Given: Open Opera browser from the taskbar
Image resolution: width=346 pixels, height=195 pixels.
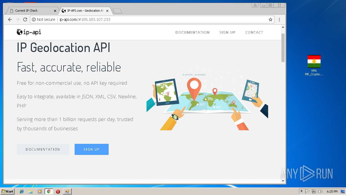Looking at the screenshot, I should tap(58, 191).
